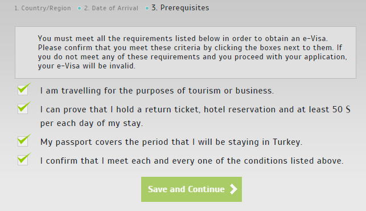Screen dimensions: 366x211
Task: Toggle the return ticket and hotel reservation checkbox
Action: 23,109
